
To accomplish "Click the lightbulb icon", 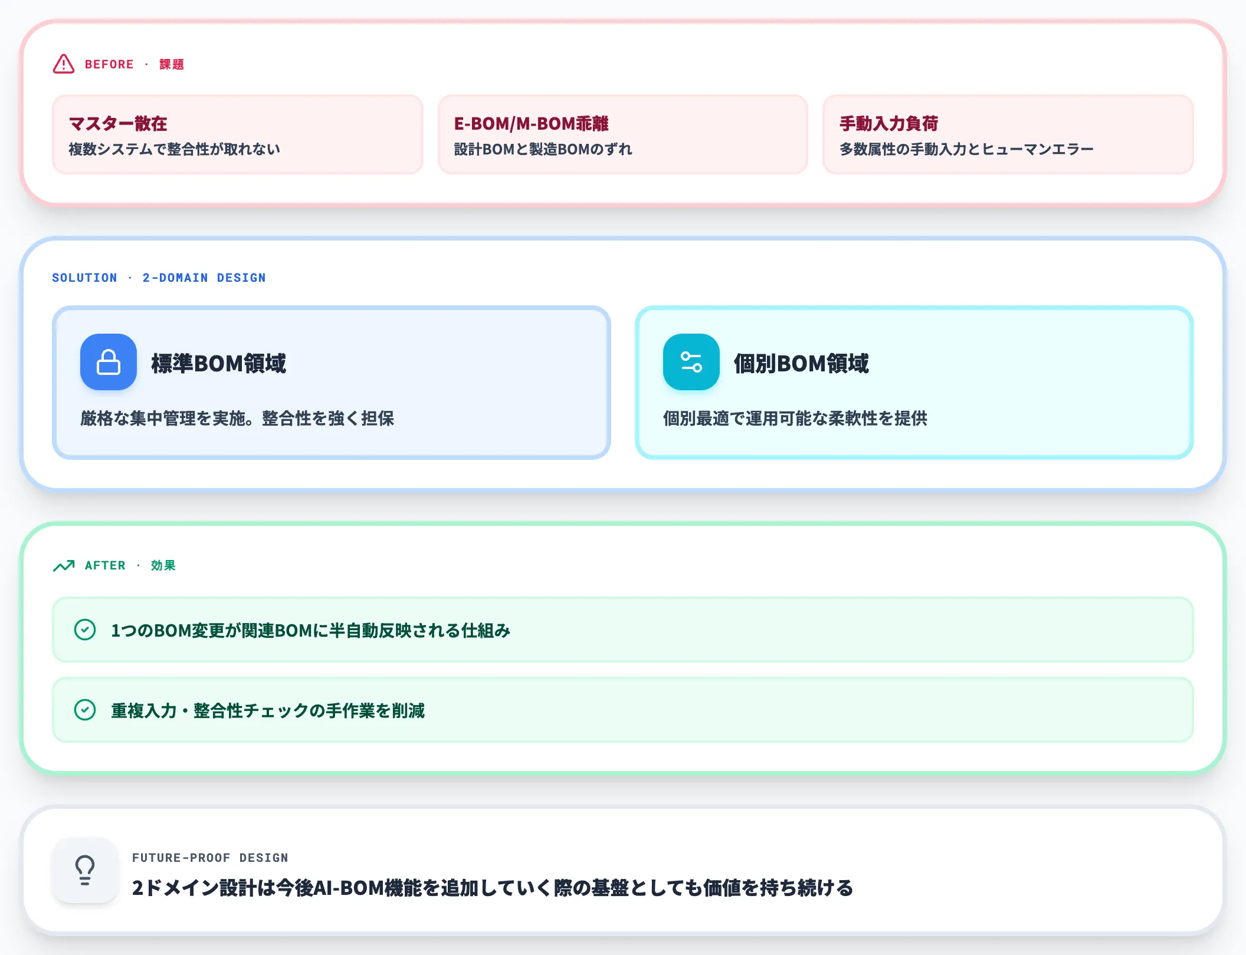I will pyautogui.click(x=85, y=870).
